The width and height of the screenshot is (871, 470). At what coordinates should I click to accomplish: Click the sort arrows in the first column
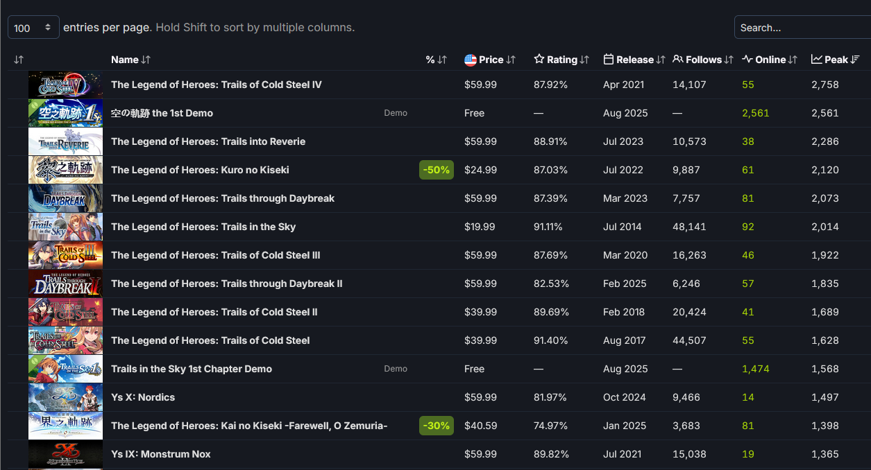19,60
